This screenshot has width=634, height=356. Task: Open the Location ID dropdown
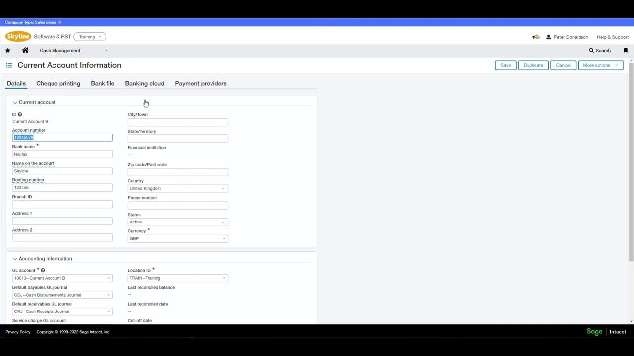178,278
